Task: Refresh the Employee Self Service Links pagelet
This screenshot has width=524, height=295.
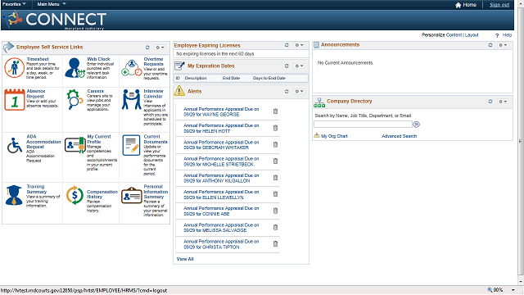Action: [x=147, y=48]
